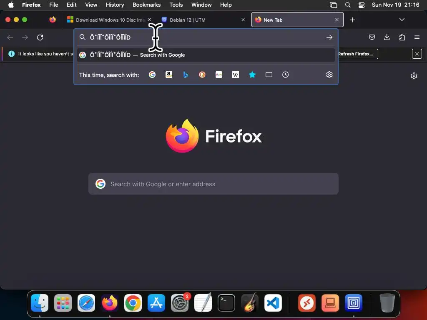Expand the list all tabs chevron
This screenshot has height=320, width=427.
point(402,20)
